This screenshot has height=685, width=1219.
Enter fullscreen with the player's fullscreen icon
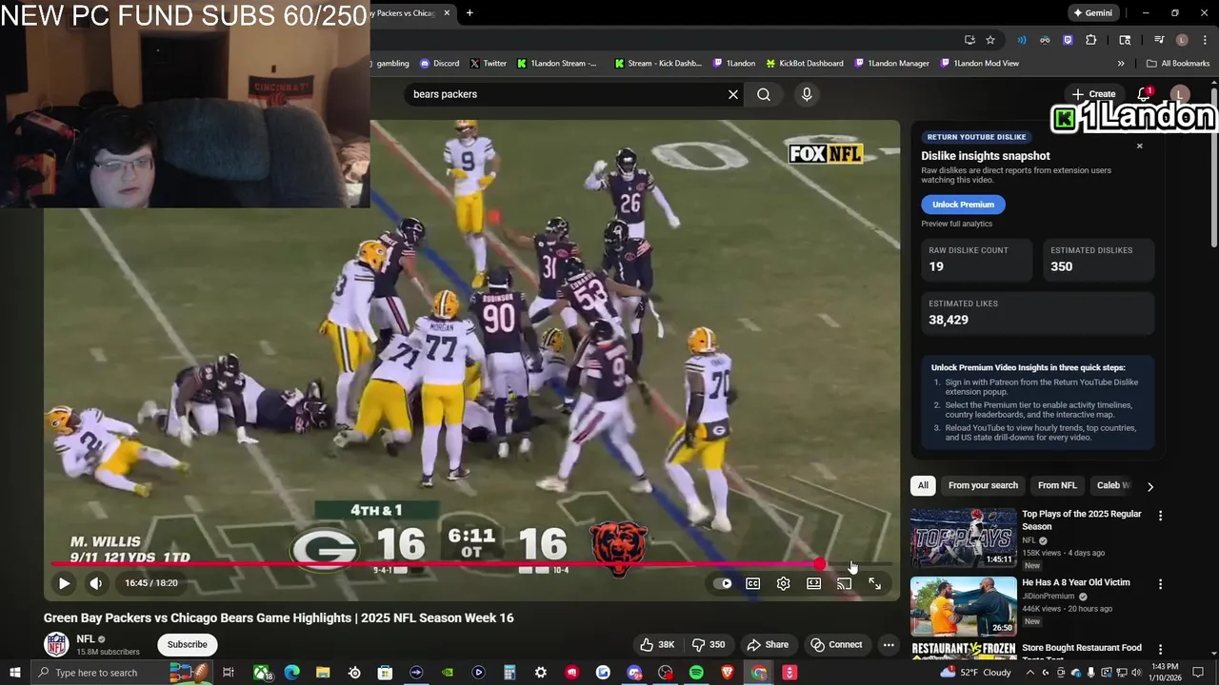(x=875, y=583)
